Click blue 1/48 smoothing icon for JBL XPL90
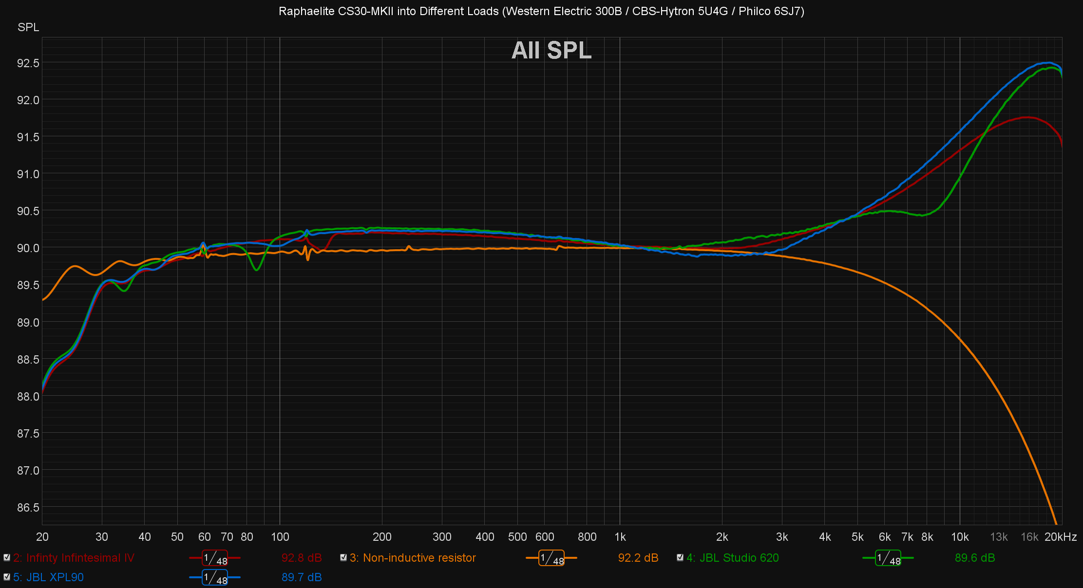The image size is (1083, 588). pyautogui.click(x=215, y=578)
